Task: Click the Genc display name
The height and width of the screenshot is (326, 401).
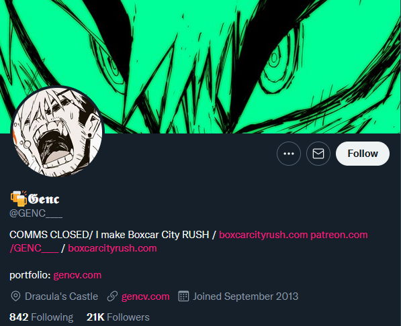Action: pyautogui.click(x=44, y=199)
